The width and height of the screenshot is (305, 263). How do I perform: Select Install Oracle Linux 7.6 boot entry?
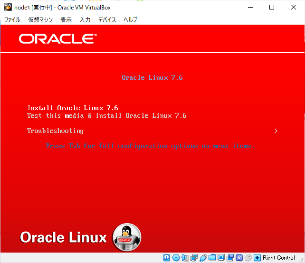[x=73, y=108]
